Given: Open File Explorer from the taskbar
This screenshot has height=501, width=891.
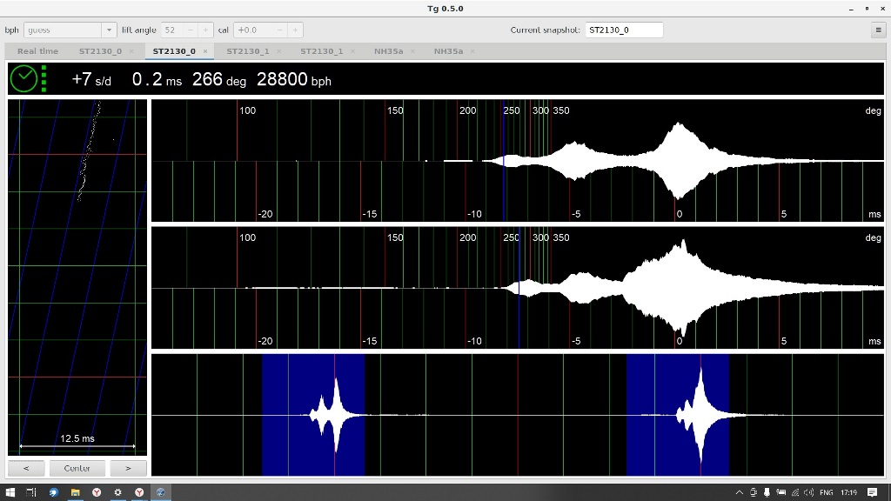Looking at the screenshot, I should (75, 492).
